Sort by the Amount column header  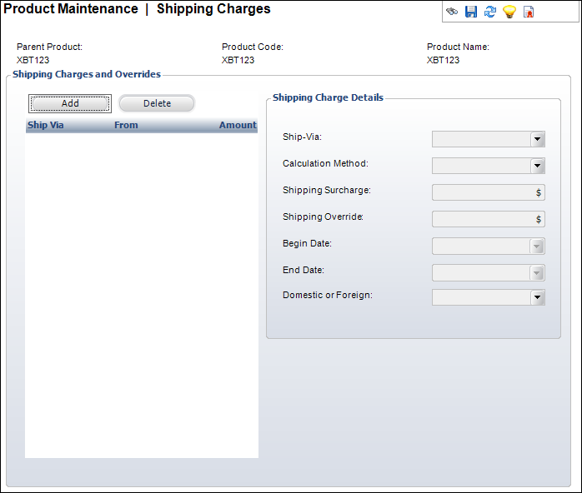coord(238,125)
